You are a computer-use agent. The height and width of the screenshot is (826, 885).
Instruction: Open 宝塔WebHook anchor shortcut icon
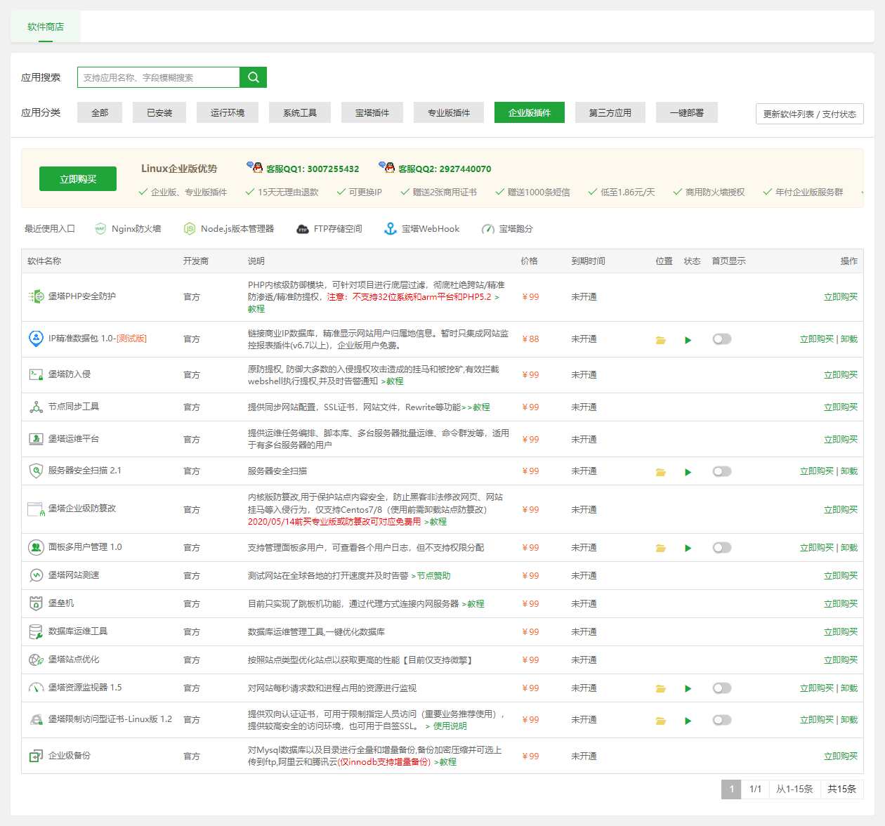(x=391, y=229)
